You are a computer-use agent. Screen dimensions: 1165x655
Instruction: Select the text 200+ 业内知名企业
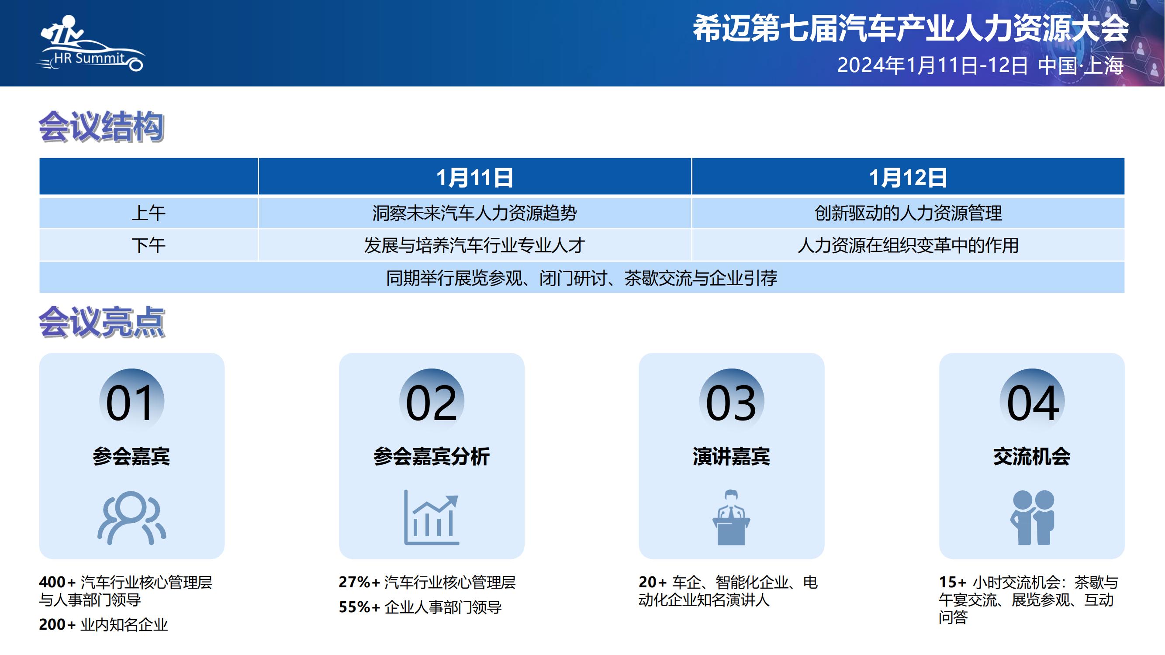point(104,625)
